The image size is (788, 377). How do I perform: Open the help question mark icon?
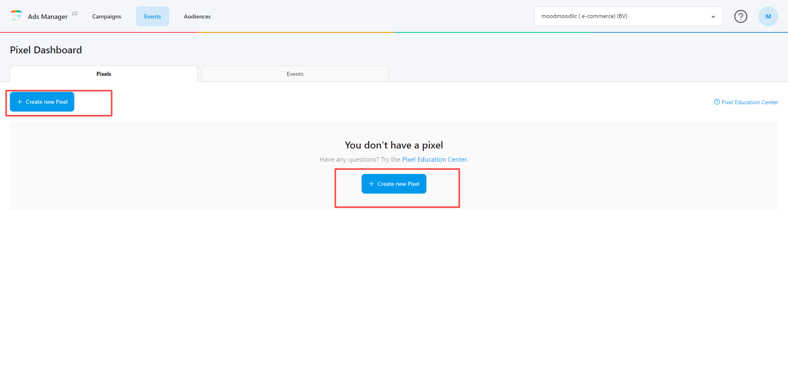(740, 16)
